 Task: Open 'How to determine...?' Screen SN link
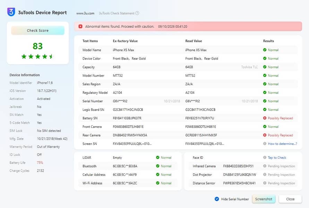(x=282, y=144)
